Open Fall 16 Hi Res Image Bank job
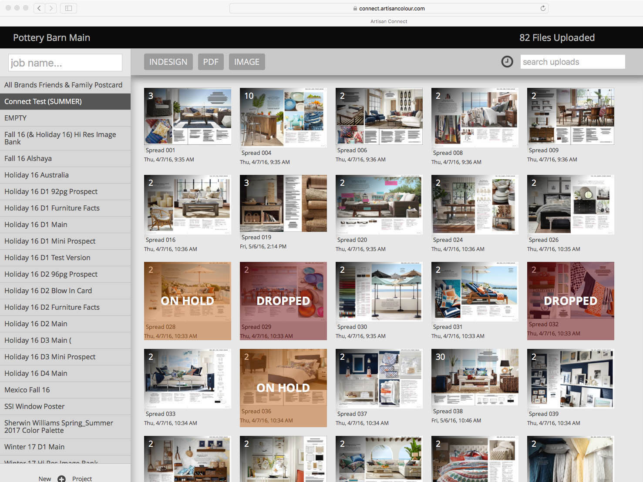The height and width of the screenshot is (482, 643). coord(65,138)
